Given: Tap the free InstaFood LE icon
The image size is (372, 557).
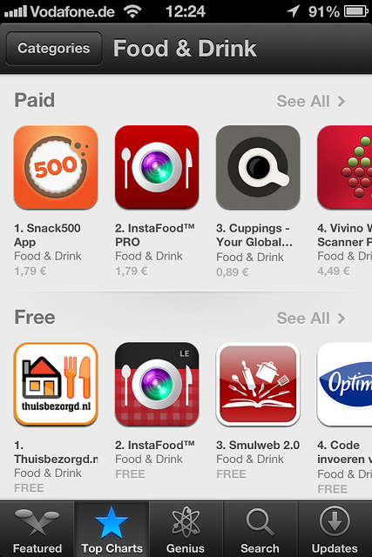Looking at the screenshot, I should 157,384.
